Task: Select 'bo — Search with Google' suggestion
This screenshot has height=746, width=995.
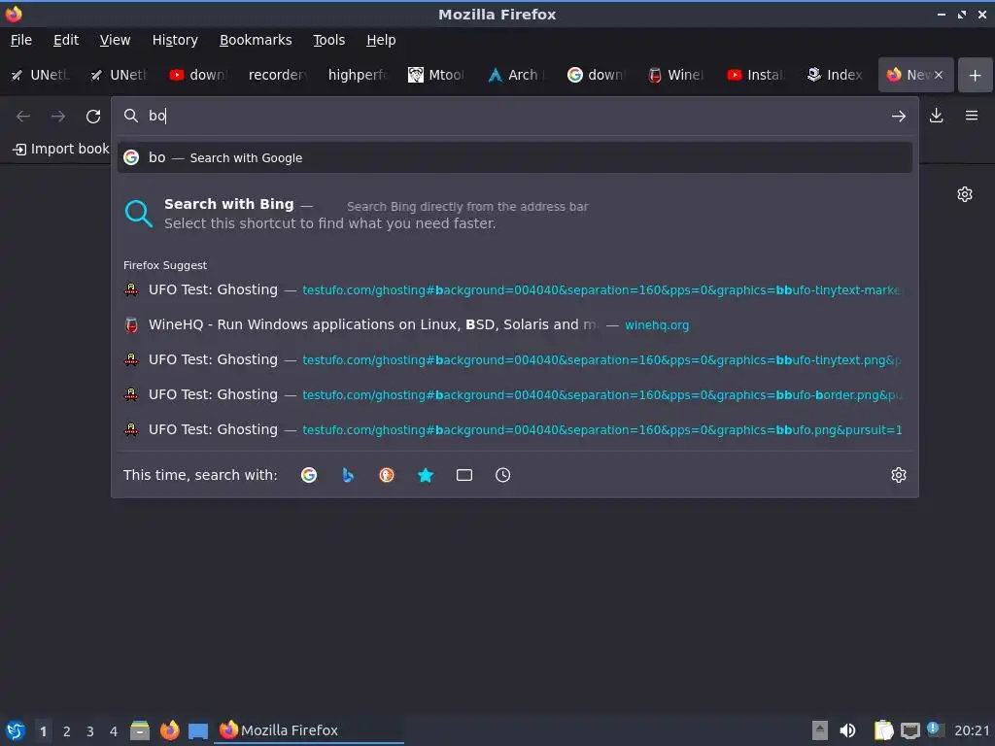Action: pos(515,158)
